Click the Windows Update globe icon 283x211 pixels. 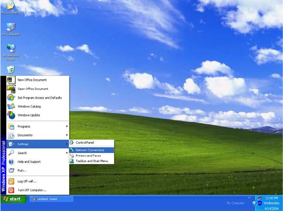click(11, 115)
